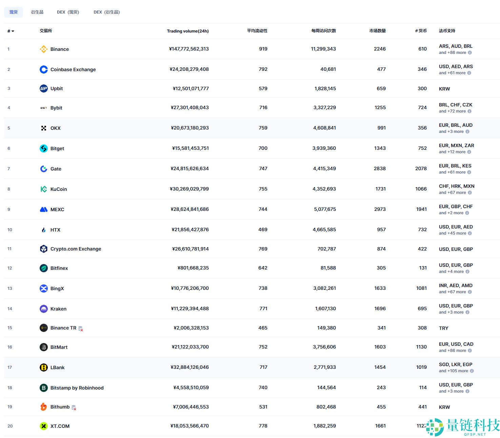Image resolution: width=500 pixels, height=438 pixels.
Task: Click the status icon next to Bithumb
Action: point(74,407)
